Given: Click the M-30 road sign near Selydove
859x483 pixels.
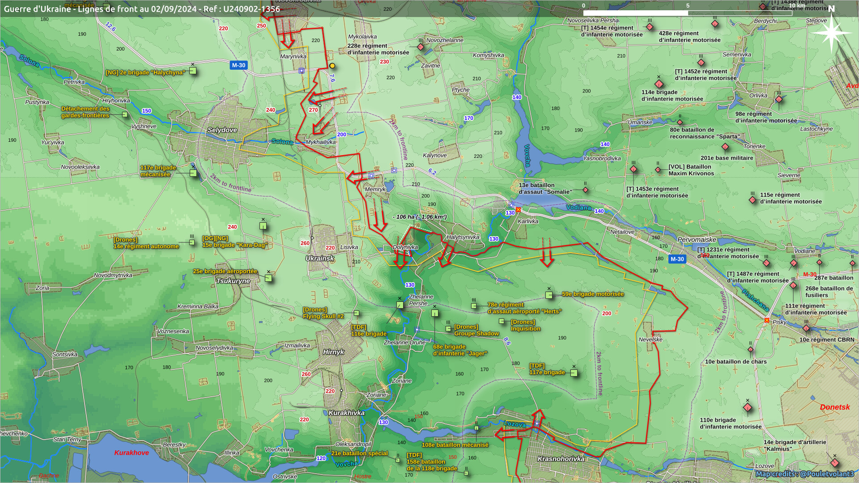Looking at the screenshot, I should 238,65.
